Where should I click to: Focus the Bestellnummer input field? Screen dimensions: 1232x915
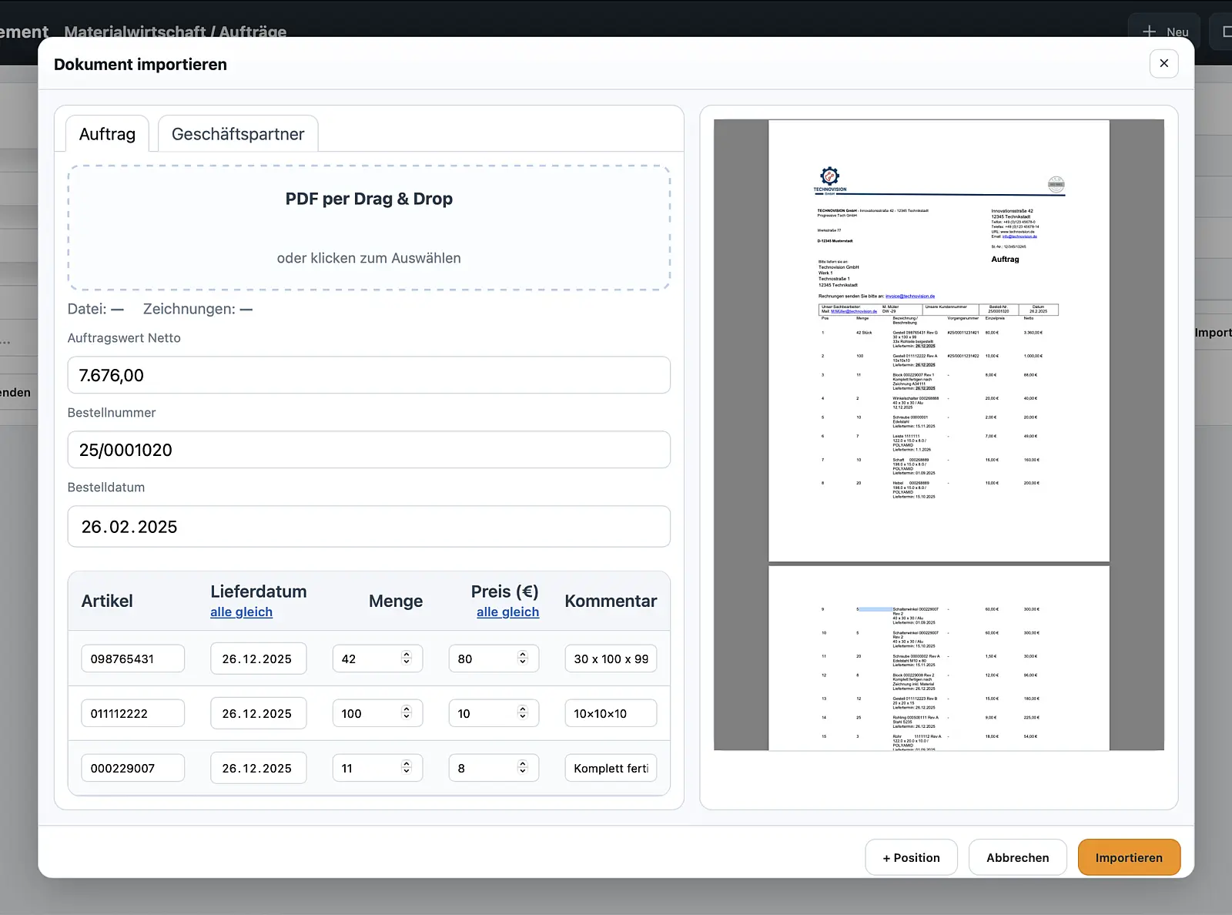(x=369, y=450)
